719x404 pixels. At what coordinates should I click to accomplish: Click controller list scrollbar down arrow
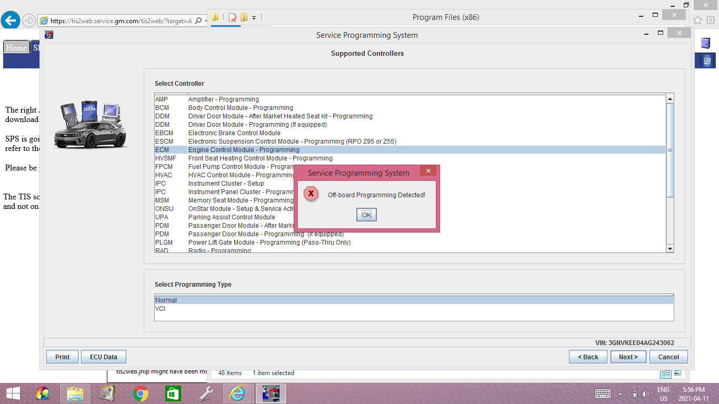[x=670, y=249]
